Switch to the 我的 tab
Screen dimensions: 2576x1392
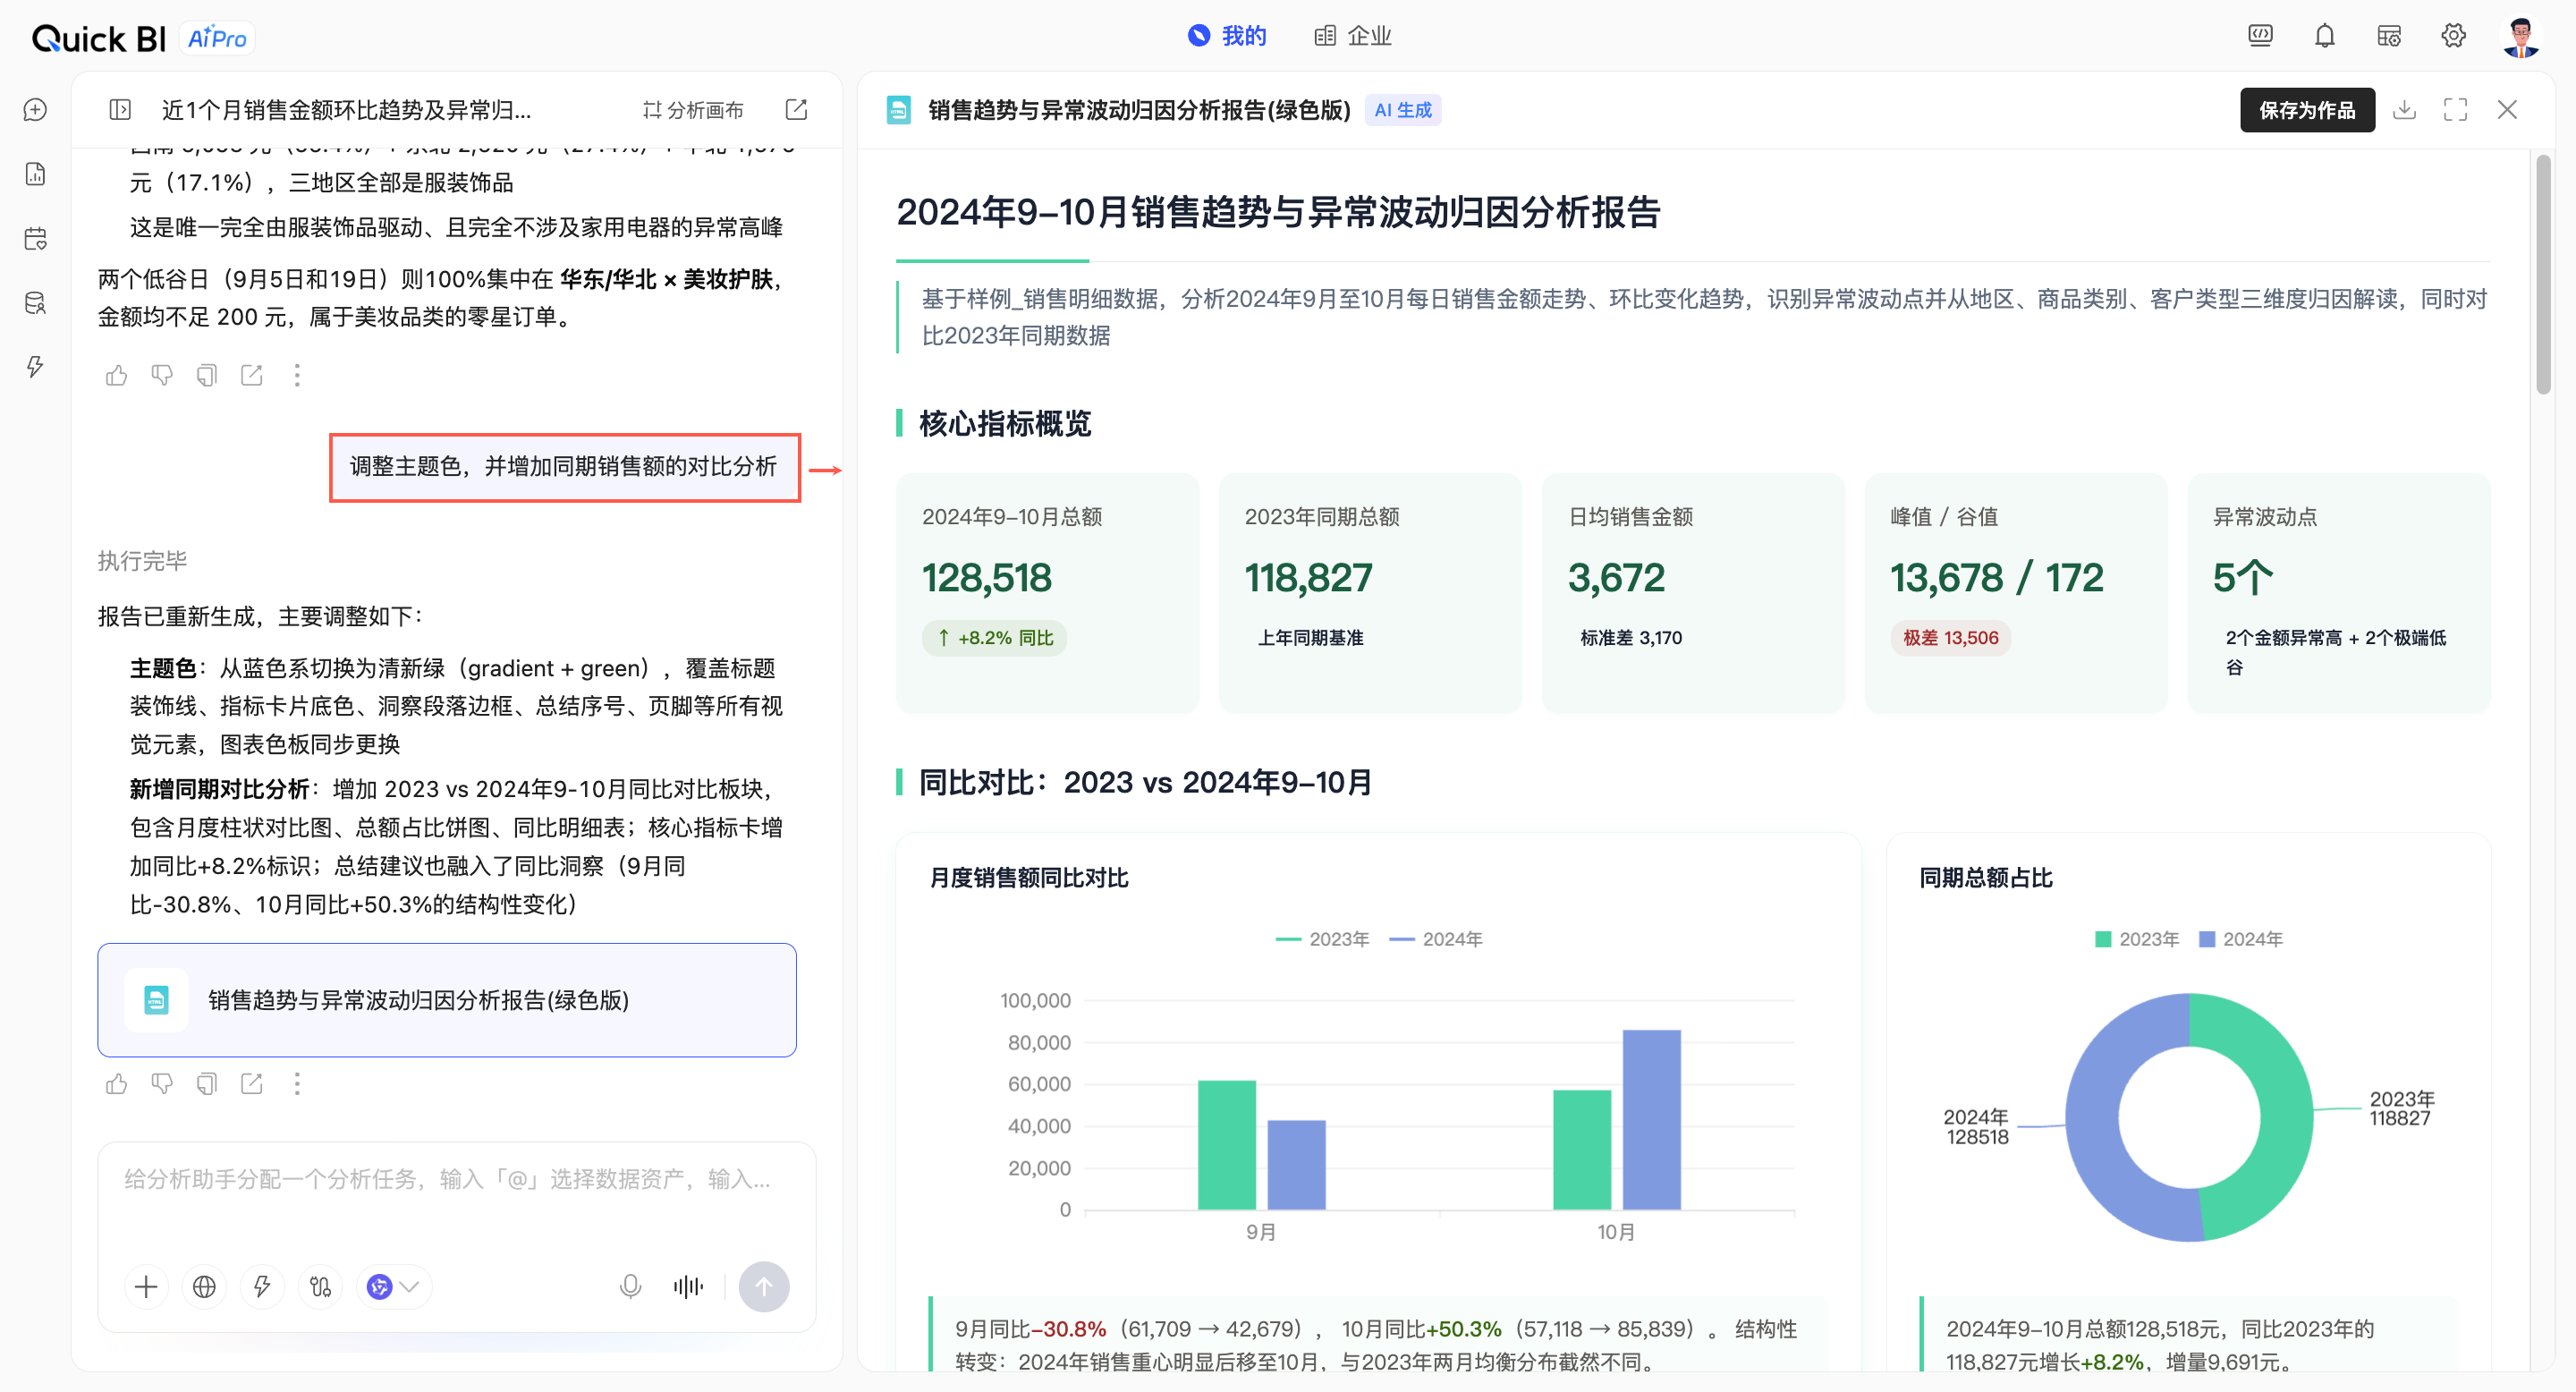tap(1227, 36)
